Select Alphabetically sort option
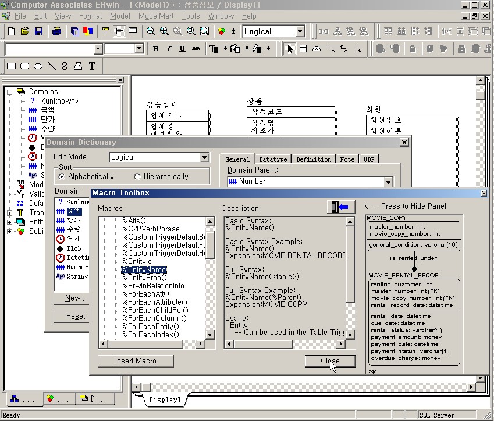494x421 pixels. tap(62, 177)
